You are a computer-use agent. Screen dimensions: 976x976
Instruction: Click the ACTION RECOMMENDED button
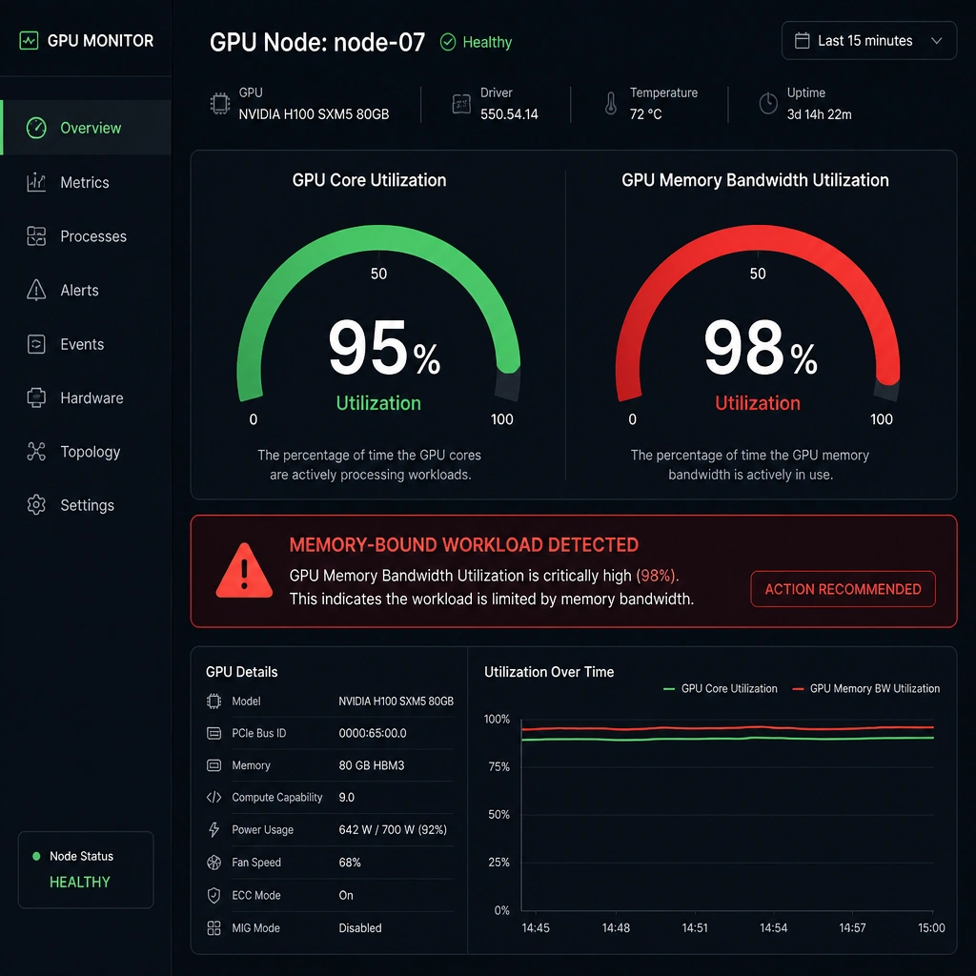tap(843, 589)
